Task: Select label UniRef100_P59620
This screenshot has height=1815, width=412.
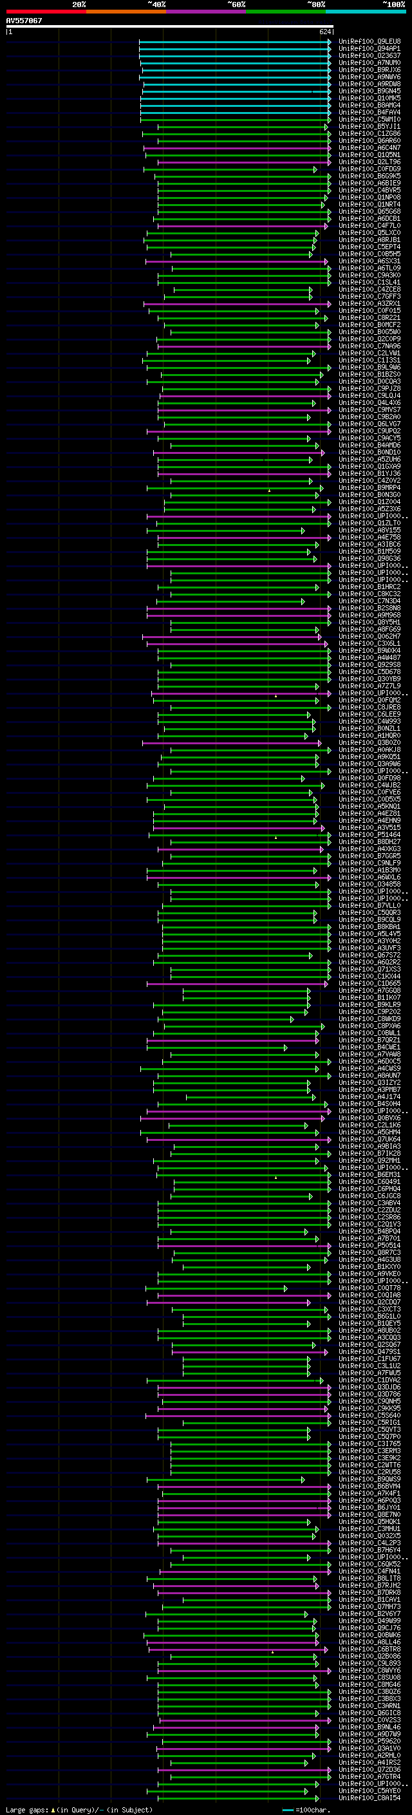Action: click(370, 1741)
